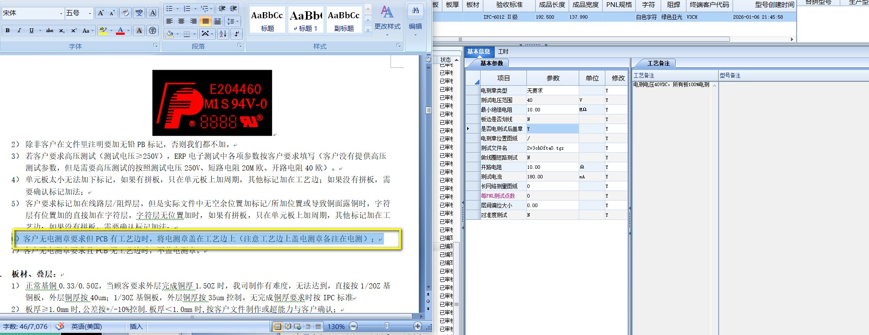Select the 标题 1 style thumbnail
The image size is (869, 335).
(305, 20)
